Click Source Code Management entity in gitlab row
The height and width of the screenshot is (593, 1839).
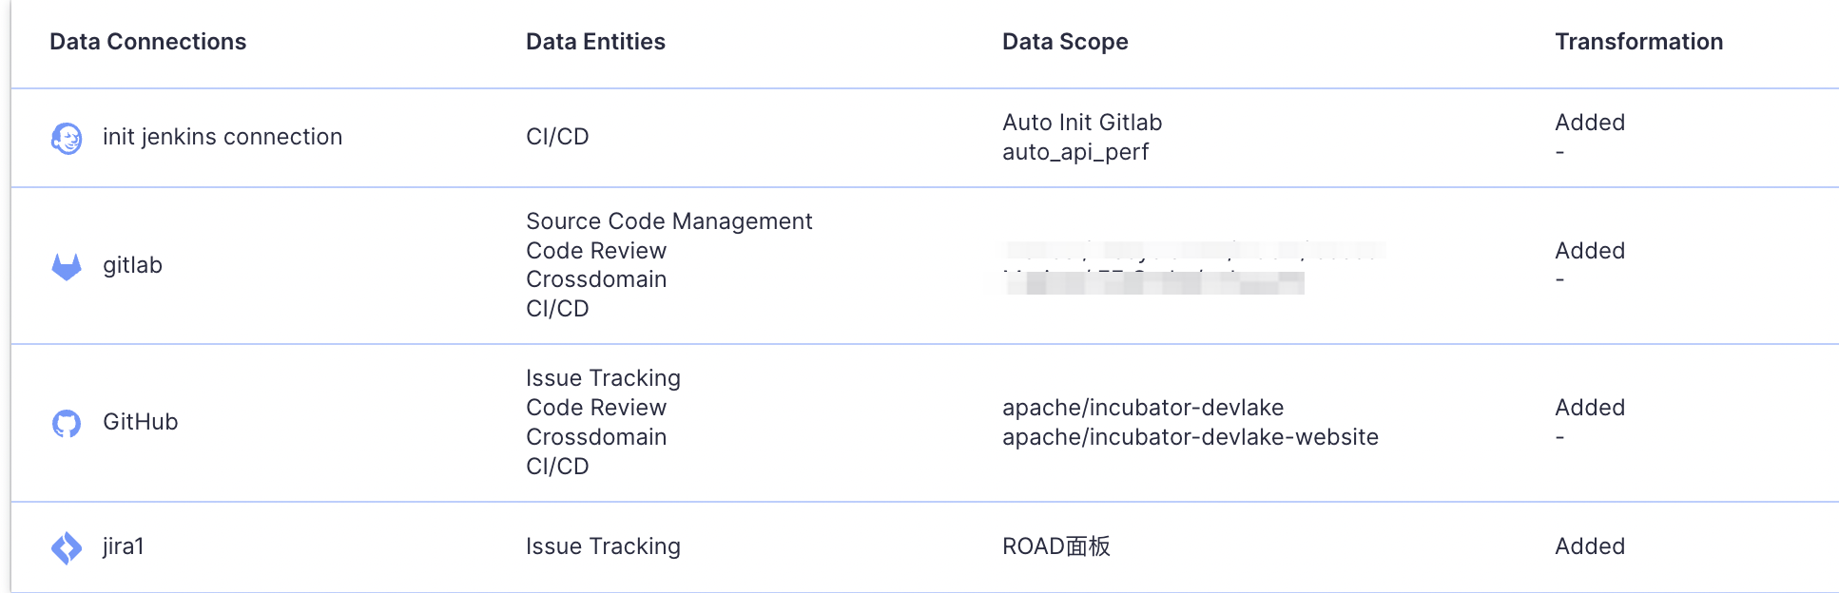click(x=669, y=221)
